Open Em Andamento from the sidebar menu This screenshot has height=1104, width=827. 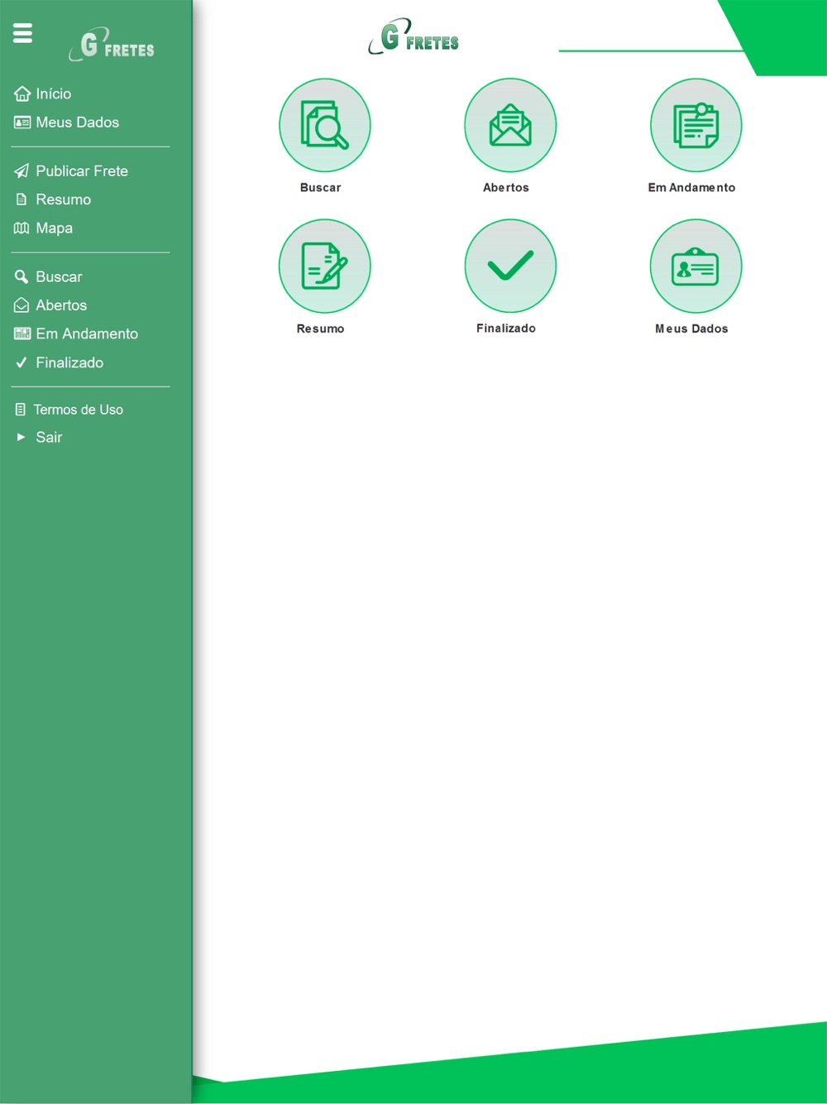(87, 334)
